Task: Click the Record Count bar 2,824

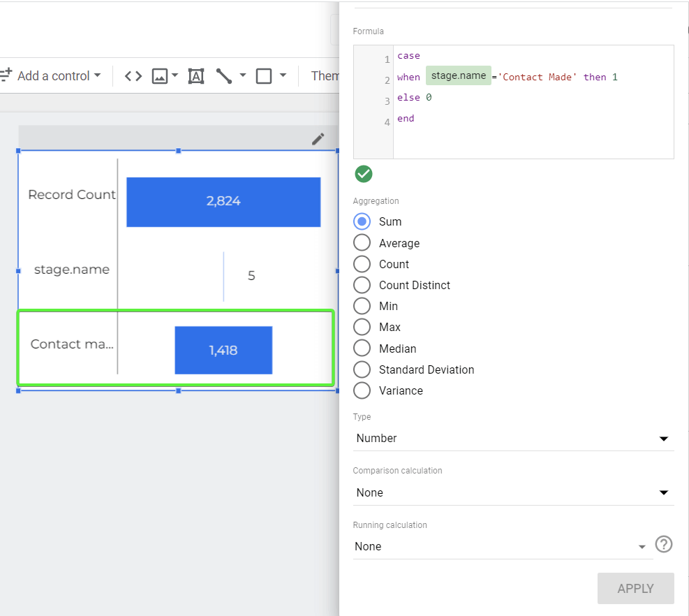Action: coord(223,203)
